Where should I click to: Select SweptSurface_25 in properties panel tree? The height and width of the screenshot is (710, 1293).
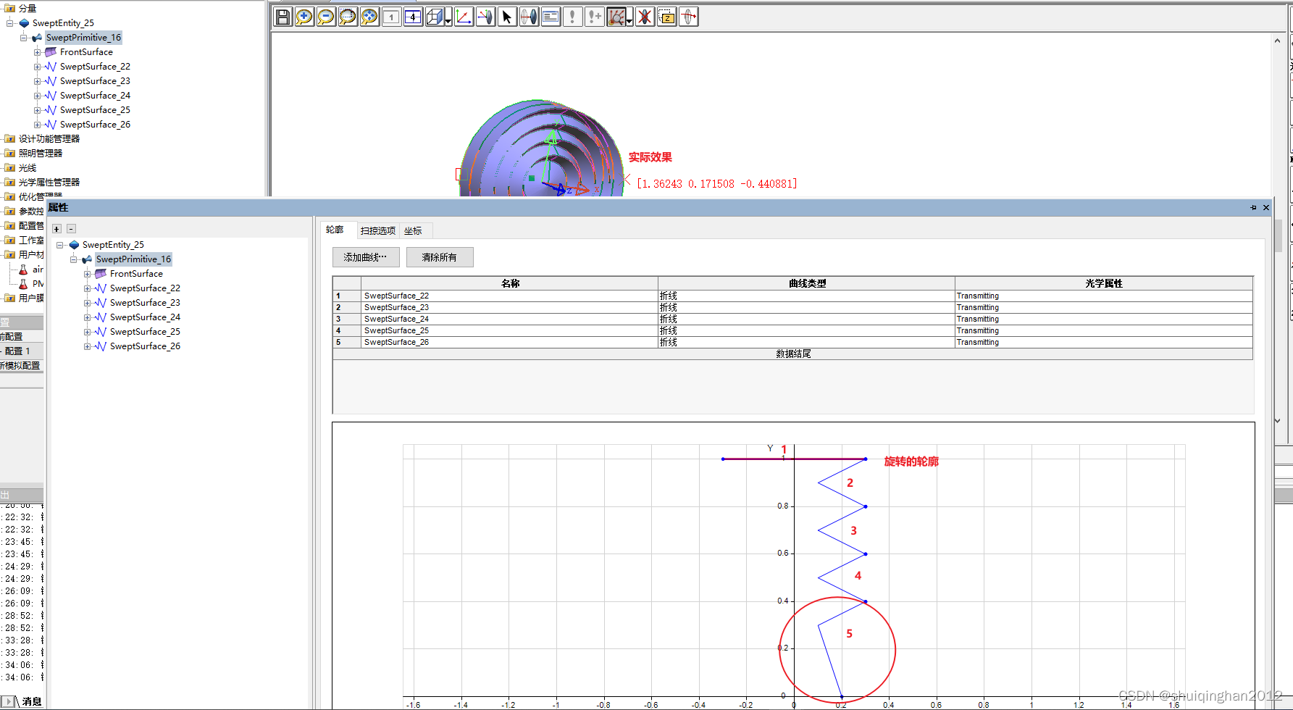[x=145, y=332]
